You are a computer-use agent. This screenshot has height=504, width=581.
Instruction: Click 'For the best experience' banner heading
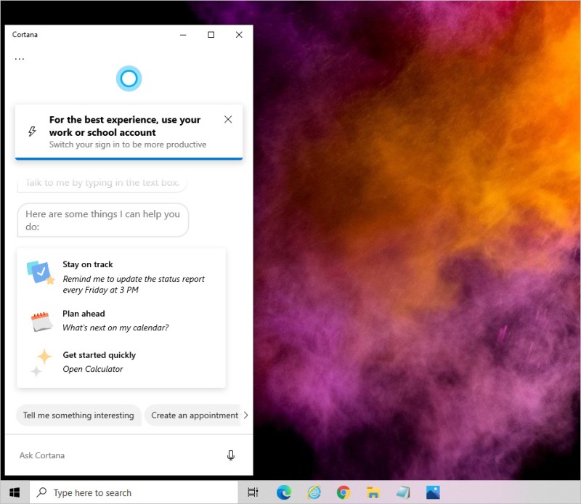tap(125, 126)
